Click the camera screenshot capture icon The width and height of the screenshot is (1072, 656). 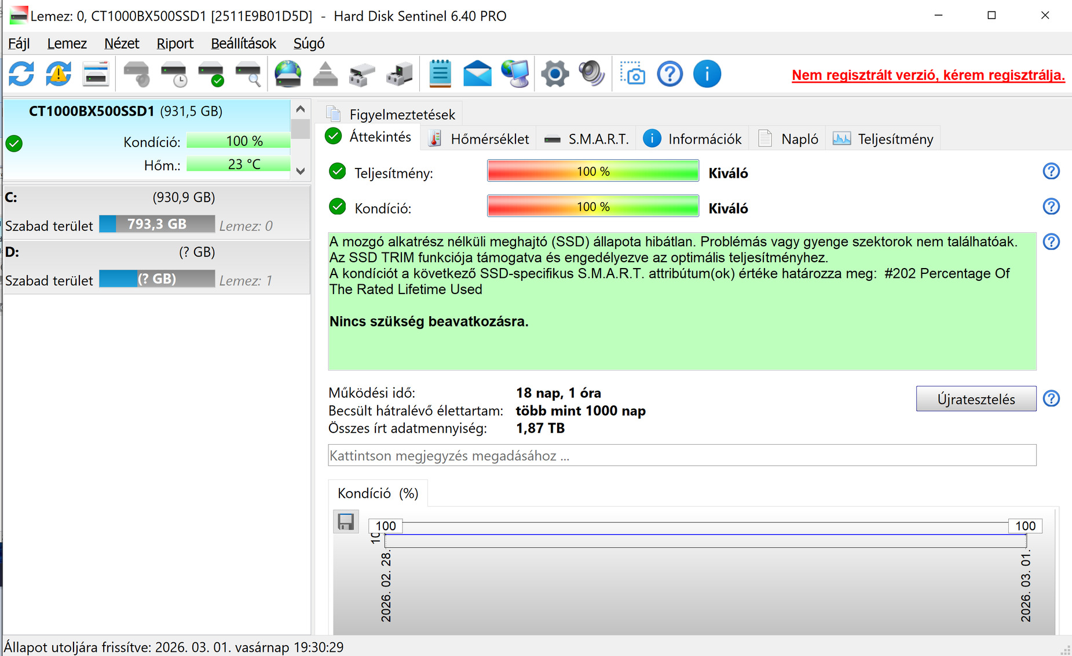tap(632, 74)
